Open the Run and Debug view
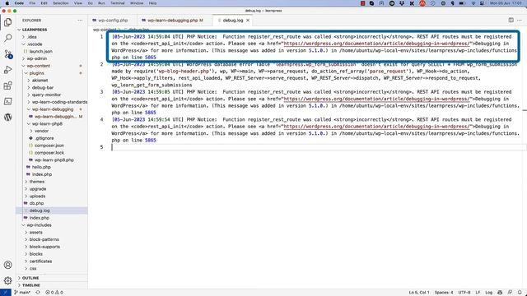This screenshot has height=296, width=527. coord(7,70)
